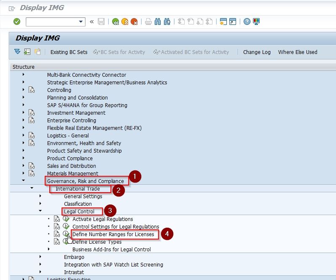Click the green arrow list icon in the IMG toolbar
This screenshot has height=280, width=336.
[x=27, y=52]
